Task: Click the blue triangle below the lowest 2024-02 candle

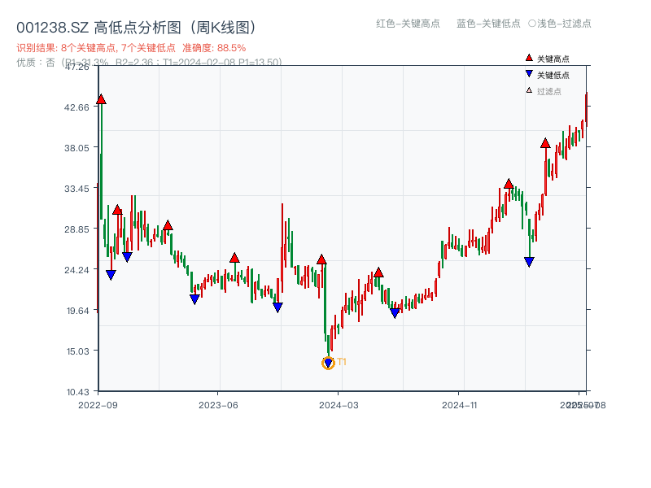Action: 328,361
